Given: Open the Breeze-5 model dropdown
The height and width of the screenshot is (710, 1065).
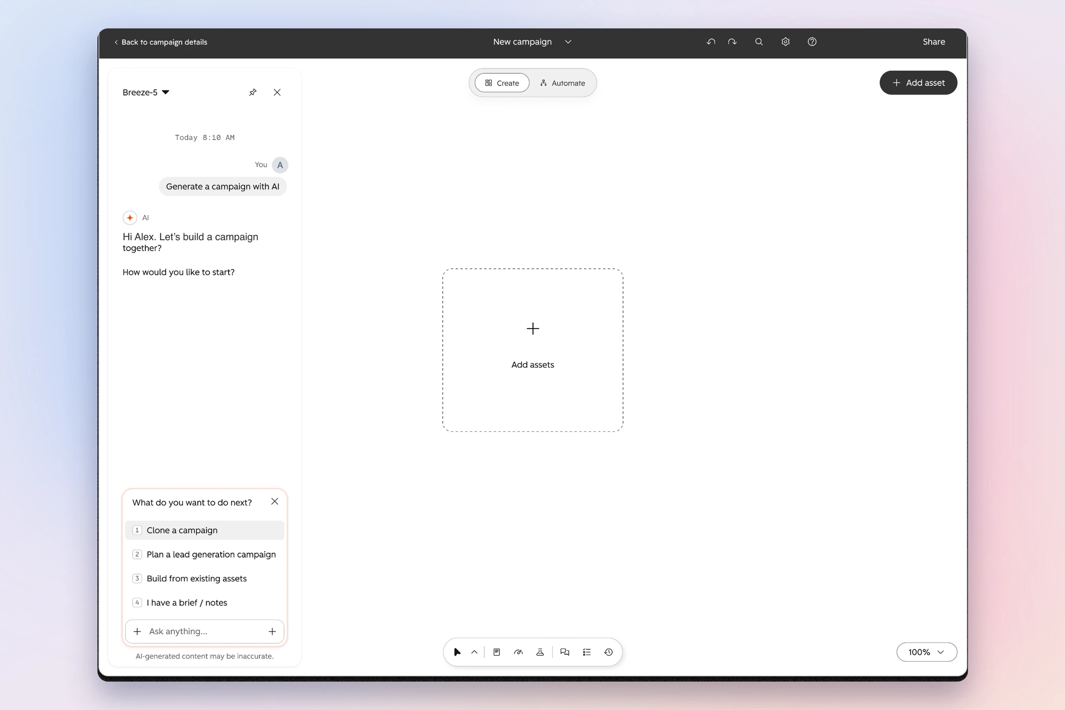Looking at the screenshot, I should [x=146, y=92].
